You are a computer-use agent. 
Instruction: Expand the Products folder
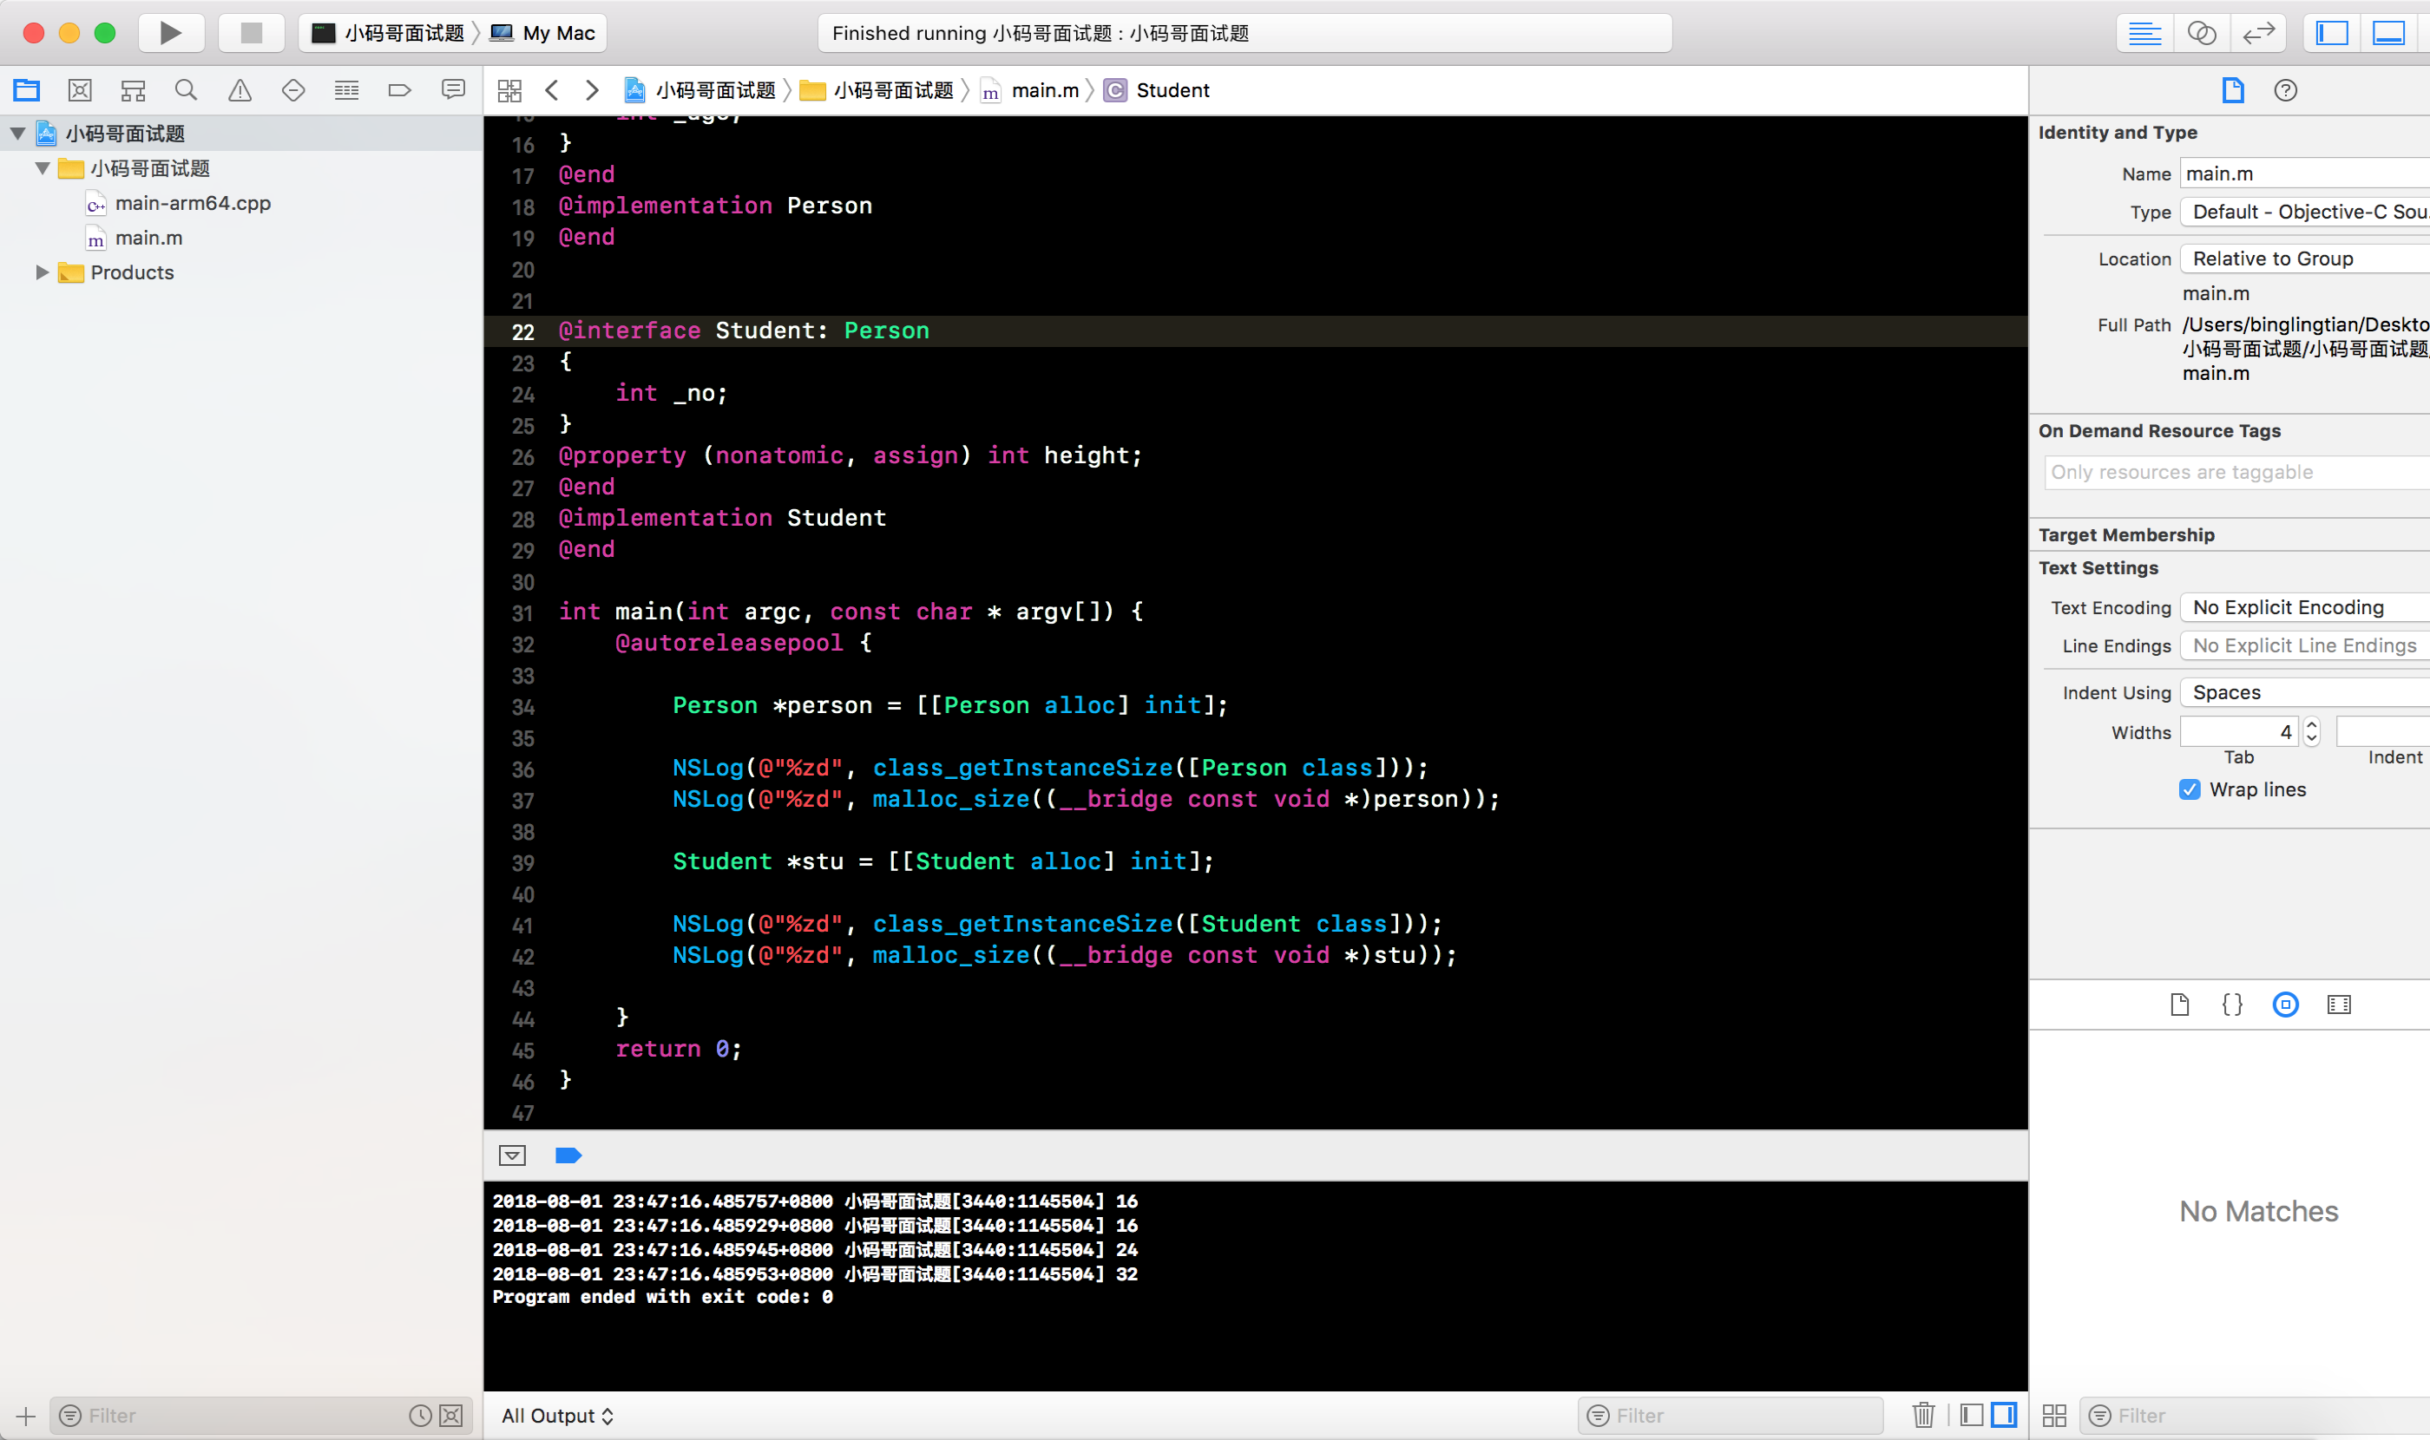click(x=42, y=272)
